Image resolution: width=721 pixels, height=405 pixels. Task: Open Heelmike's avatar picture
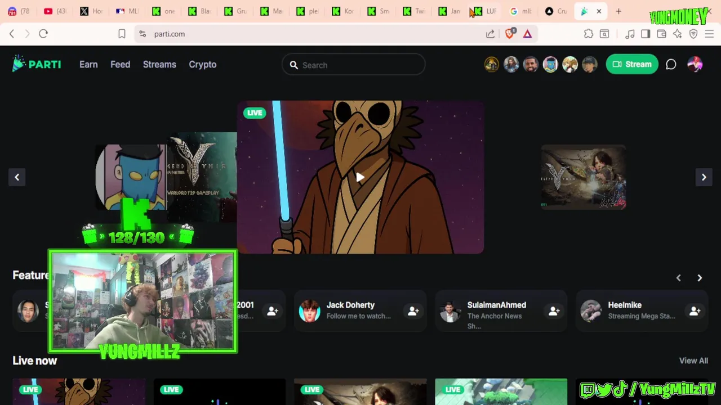point(591,311)
